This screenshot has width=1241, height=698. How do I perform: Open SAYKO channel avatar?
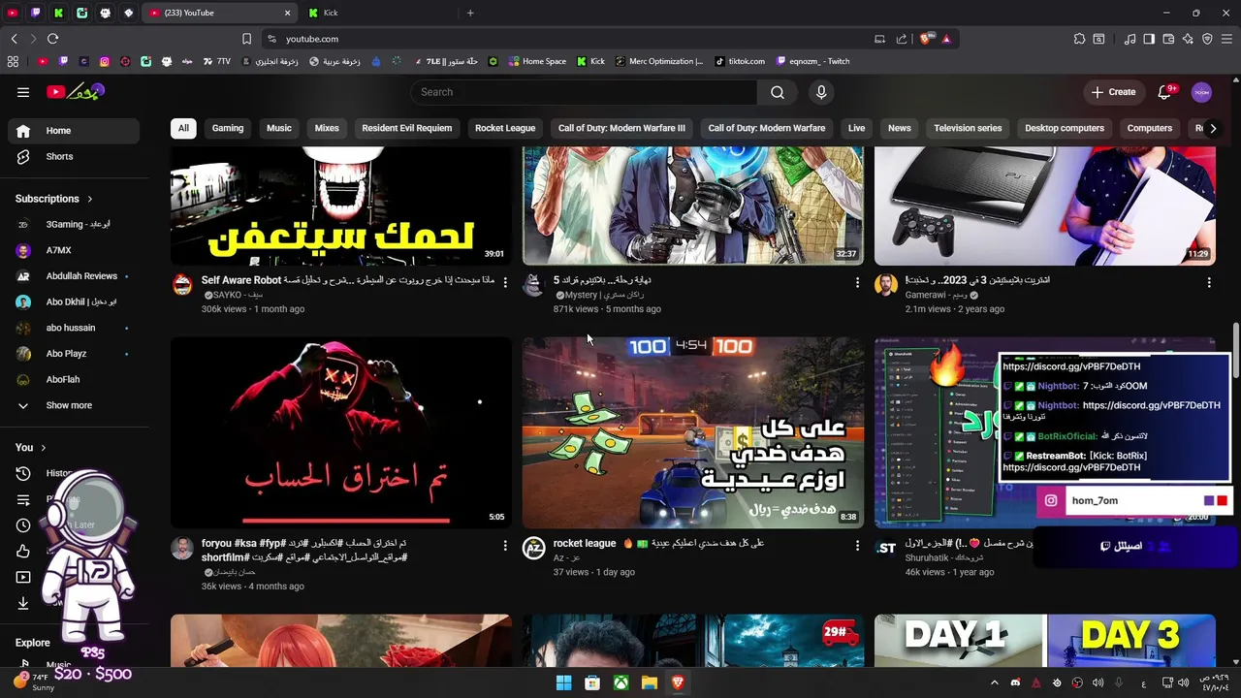click(x=182, y=284)
